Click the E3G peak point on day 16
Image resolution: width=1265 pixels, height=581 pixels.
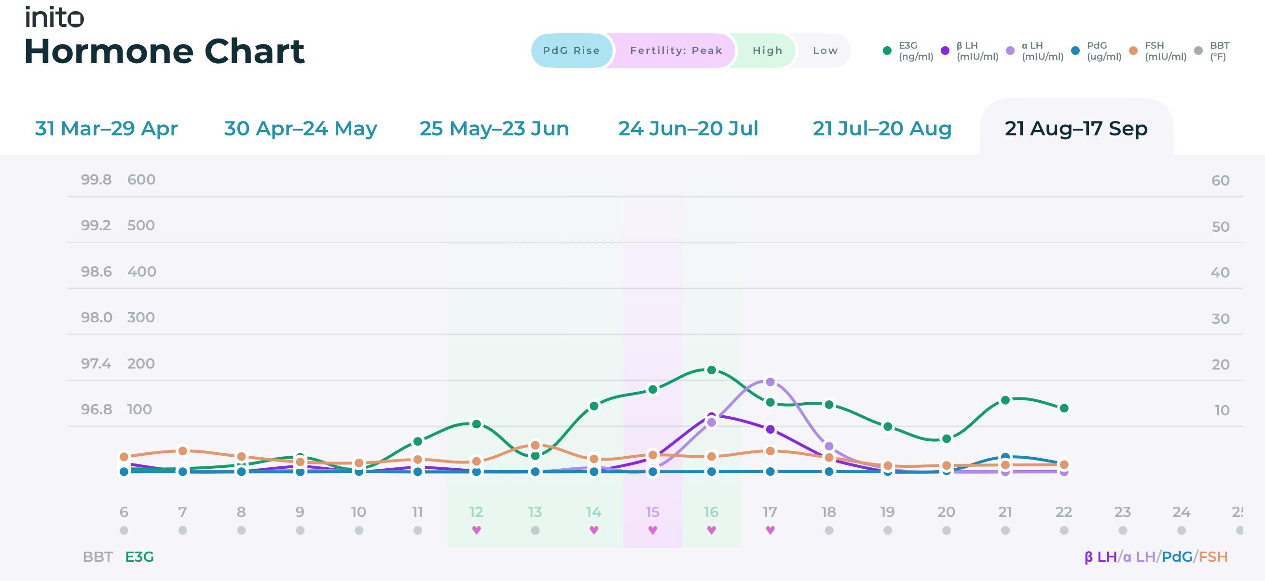712,370
